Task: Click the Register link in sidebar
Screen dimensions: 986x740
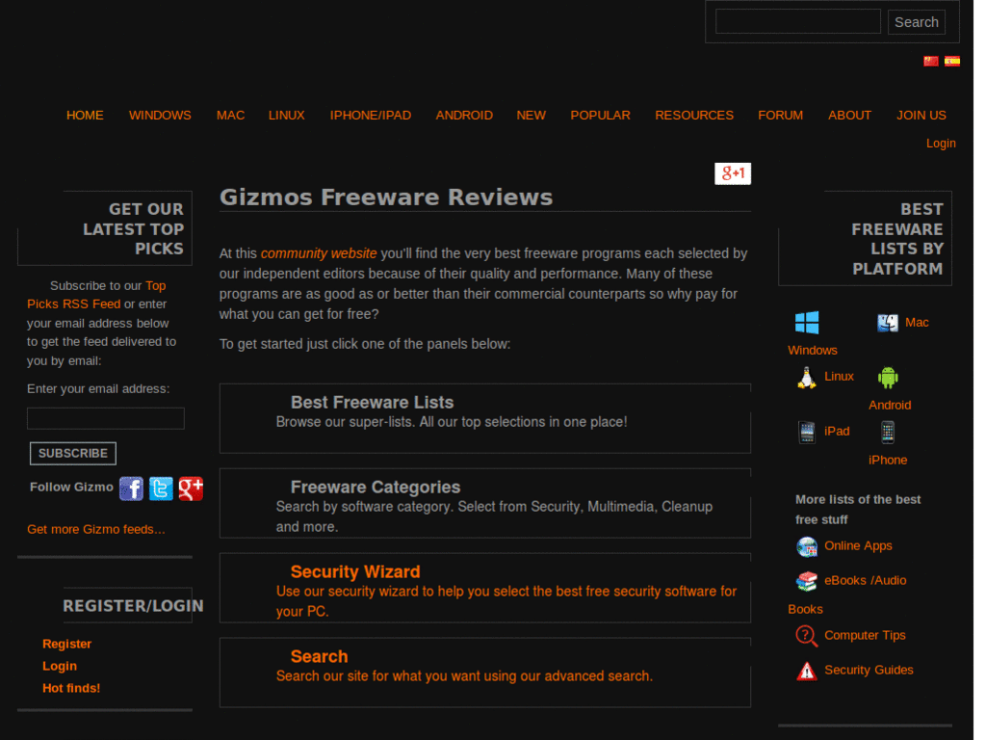Action: (66, 644)
